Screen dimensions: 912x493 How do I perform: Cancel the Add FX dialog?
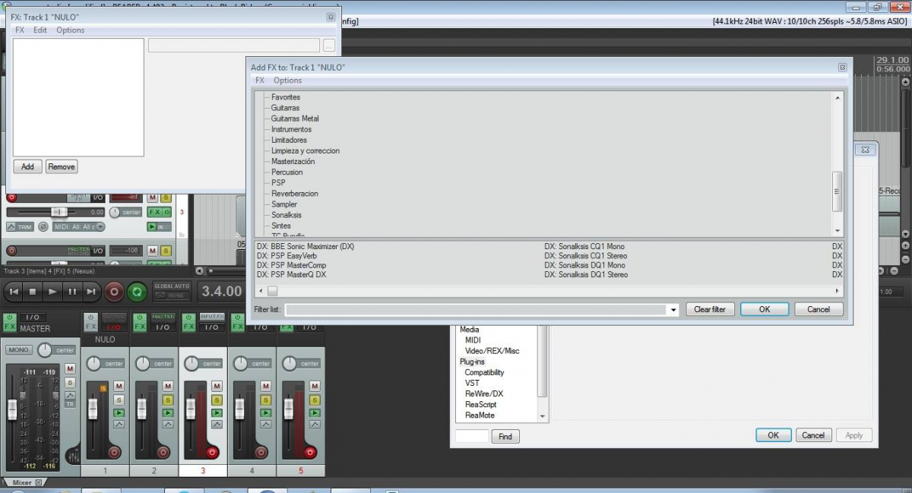point(819,309)
